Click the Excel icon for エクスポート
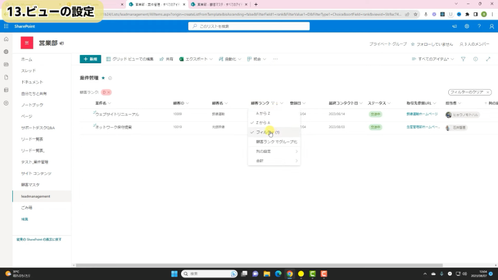Screen dimensions: 498x280 pyautogui.click(x=182, y=59)
